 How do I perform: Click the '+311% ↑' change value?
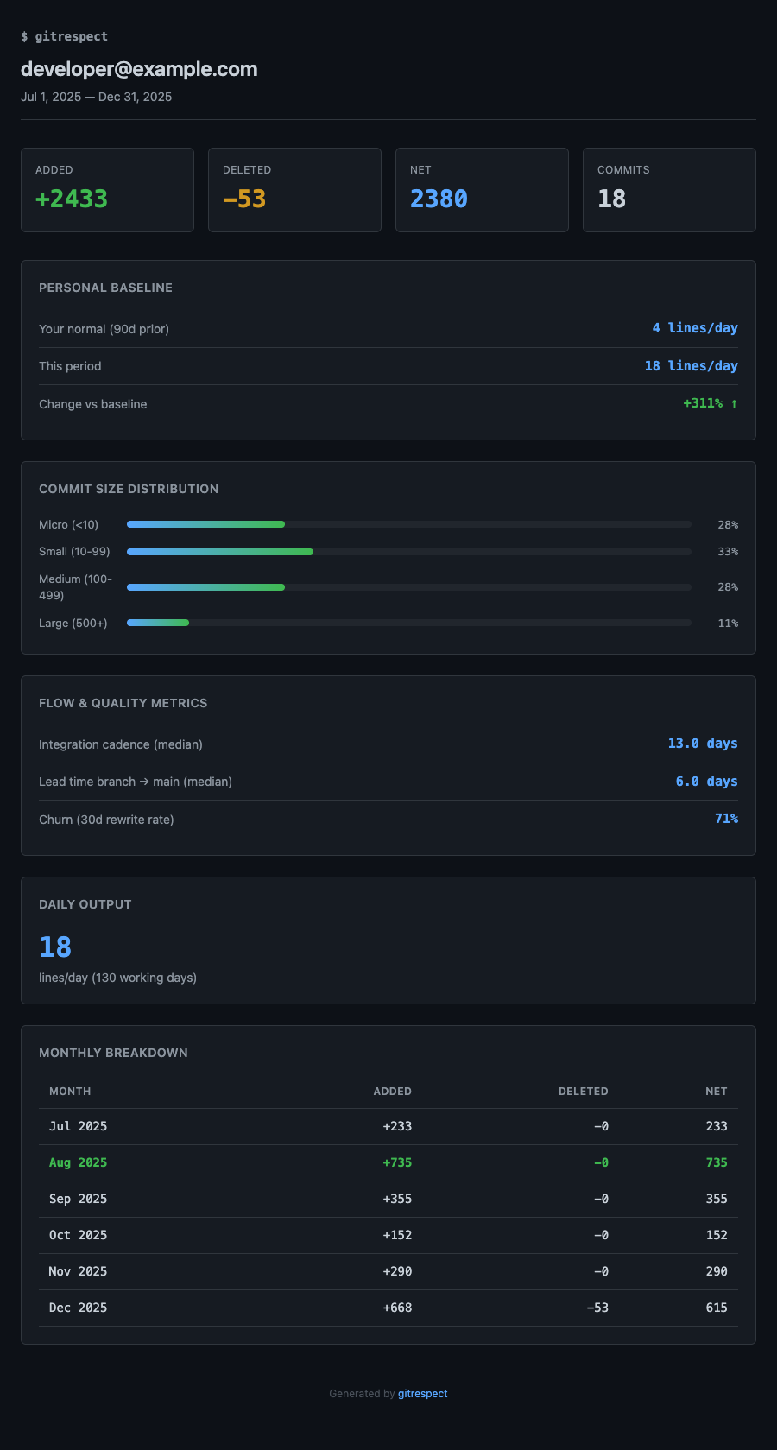point(711,403)
